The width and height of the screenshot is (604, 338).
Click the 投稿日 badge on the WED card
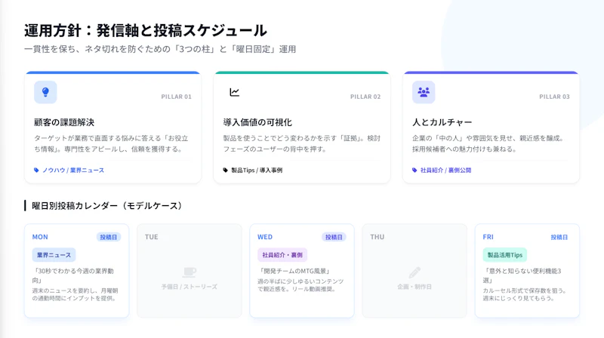[x=334, y=237]
